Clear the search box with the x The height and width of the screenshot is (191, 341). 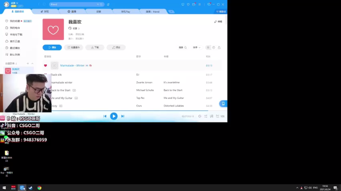[x=98, y=4]
